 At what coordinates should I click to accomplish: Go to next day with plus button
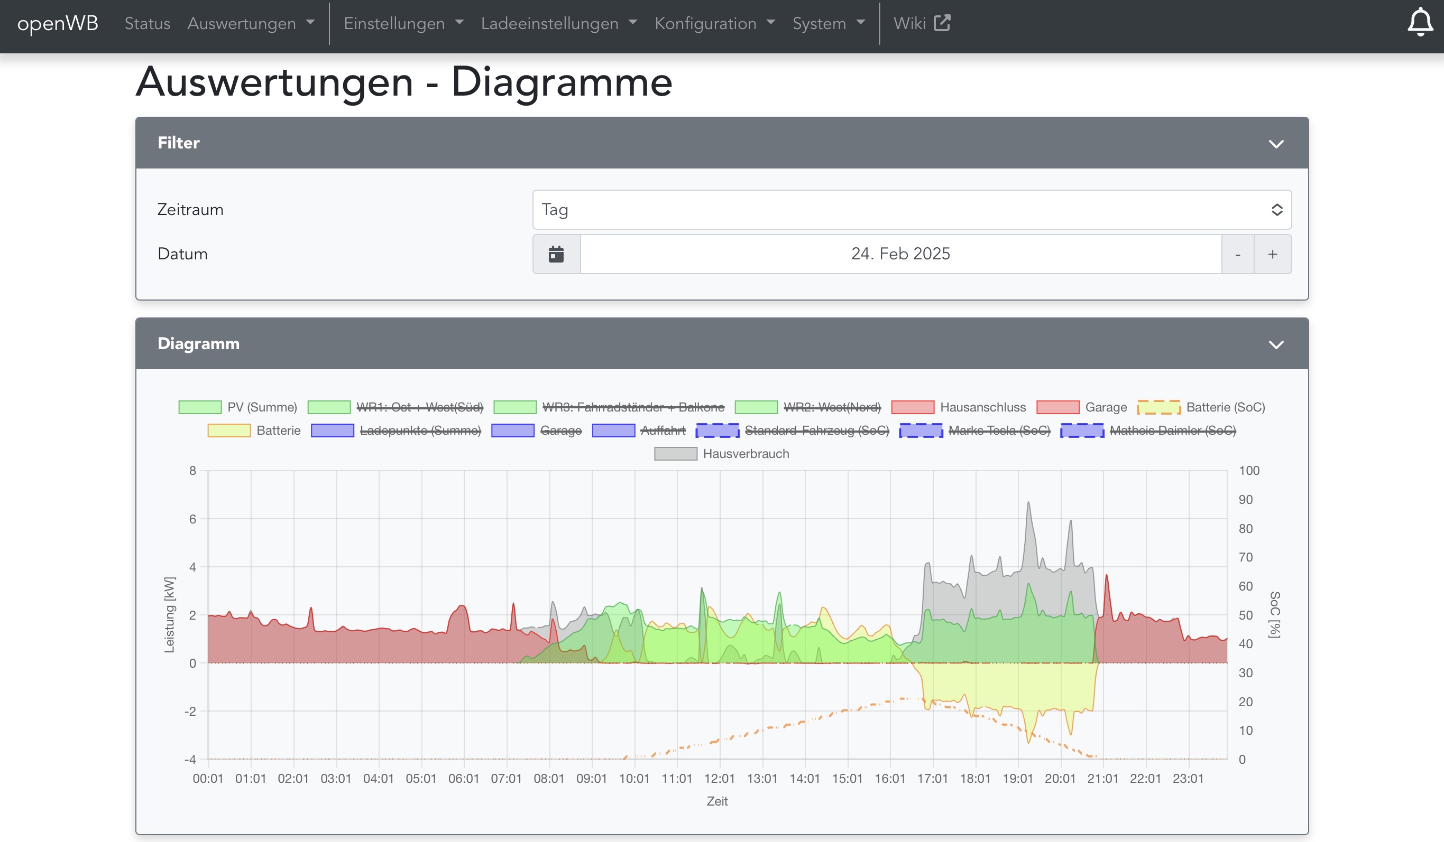point(1272,254)
